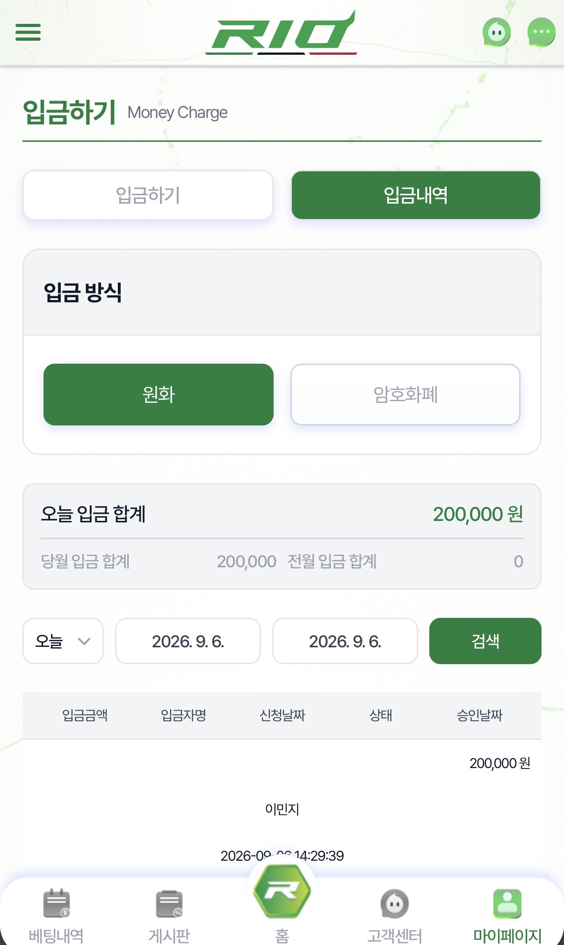Select 원화 deposit method
Image resolution: width=564 pixels, height=945 pixels.
click(159, 395)
